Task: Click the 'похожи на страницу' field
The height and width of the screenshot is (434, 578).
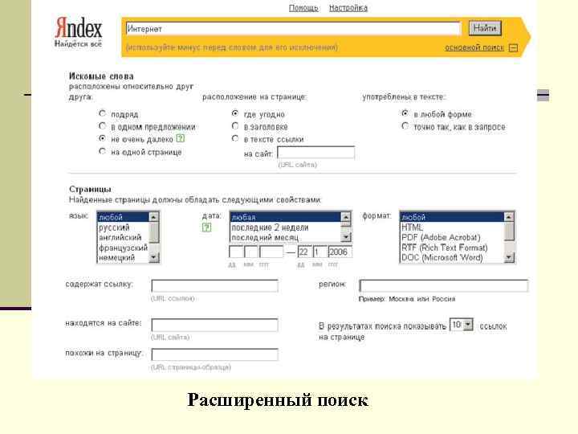Action: pos(214,354)
